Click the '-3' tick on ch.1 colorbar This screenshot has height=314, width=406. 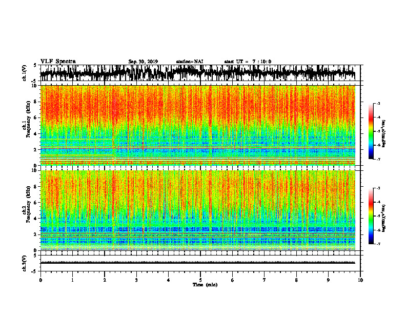[378, 103]
